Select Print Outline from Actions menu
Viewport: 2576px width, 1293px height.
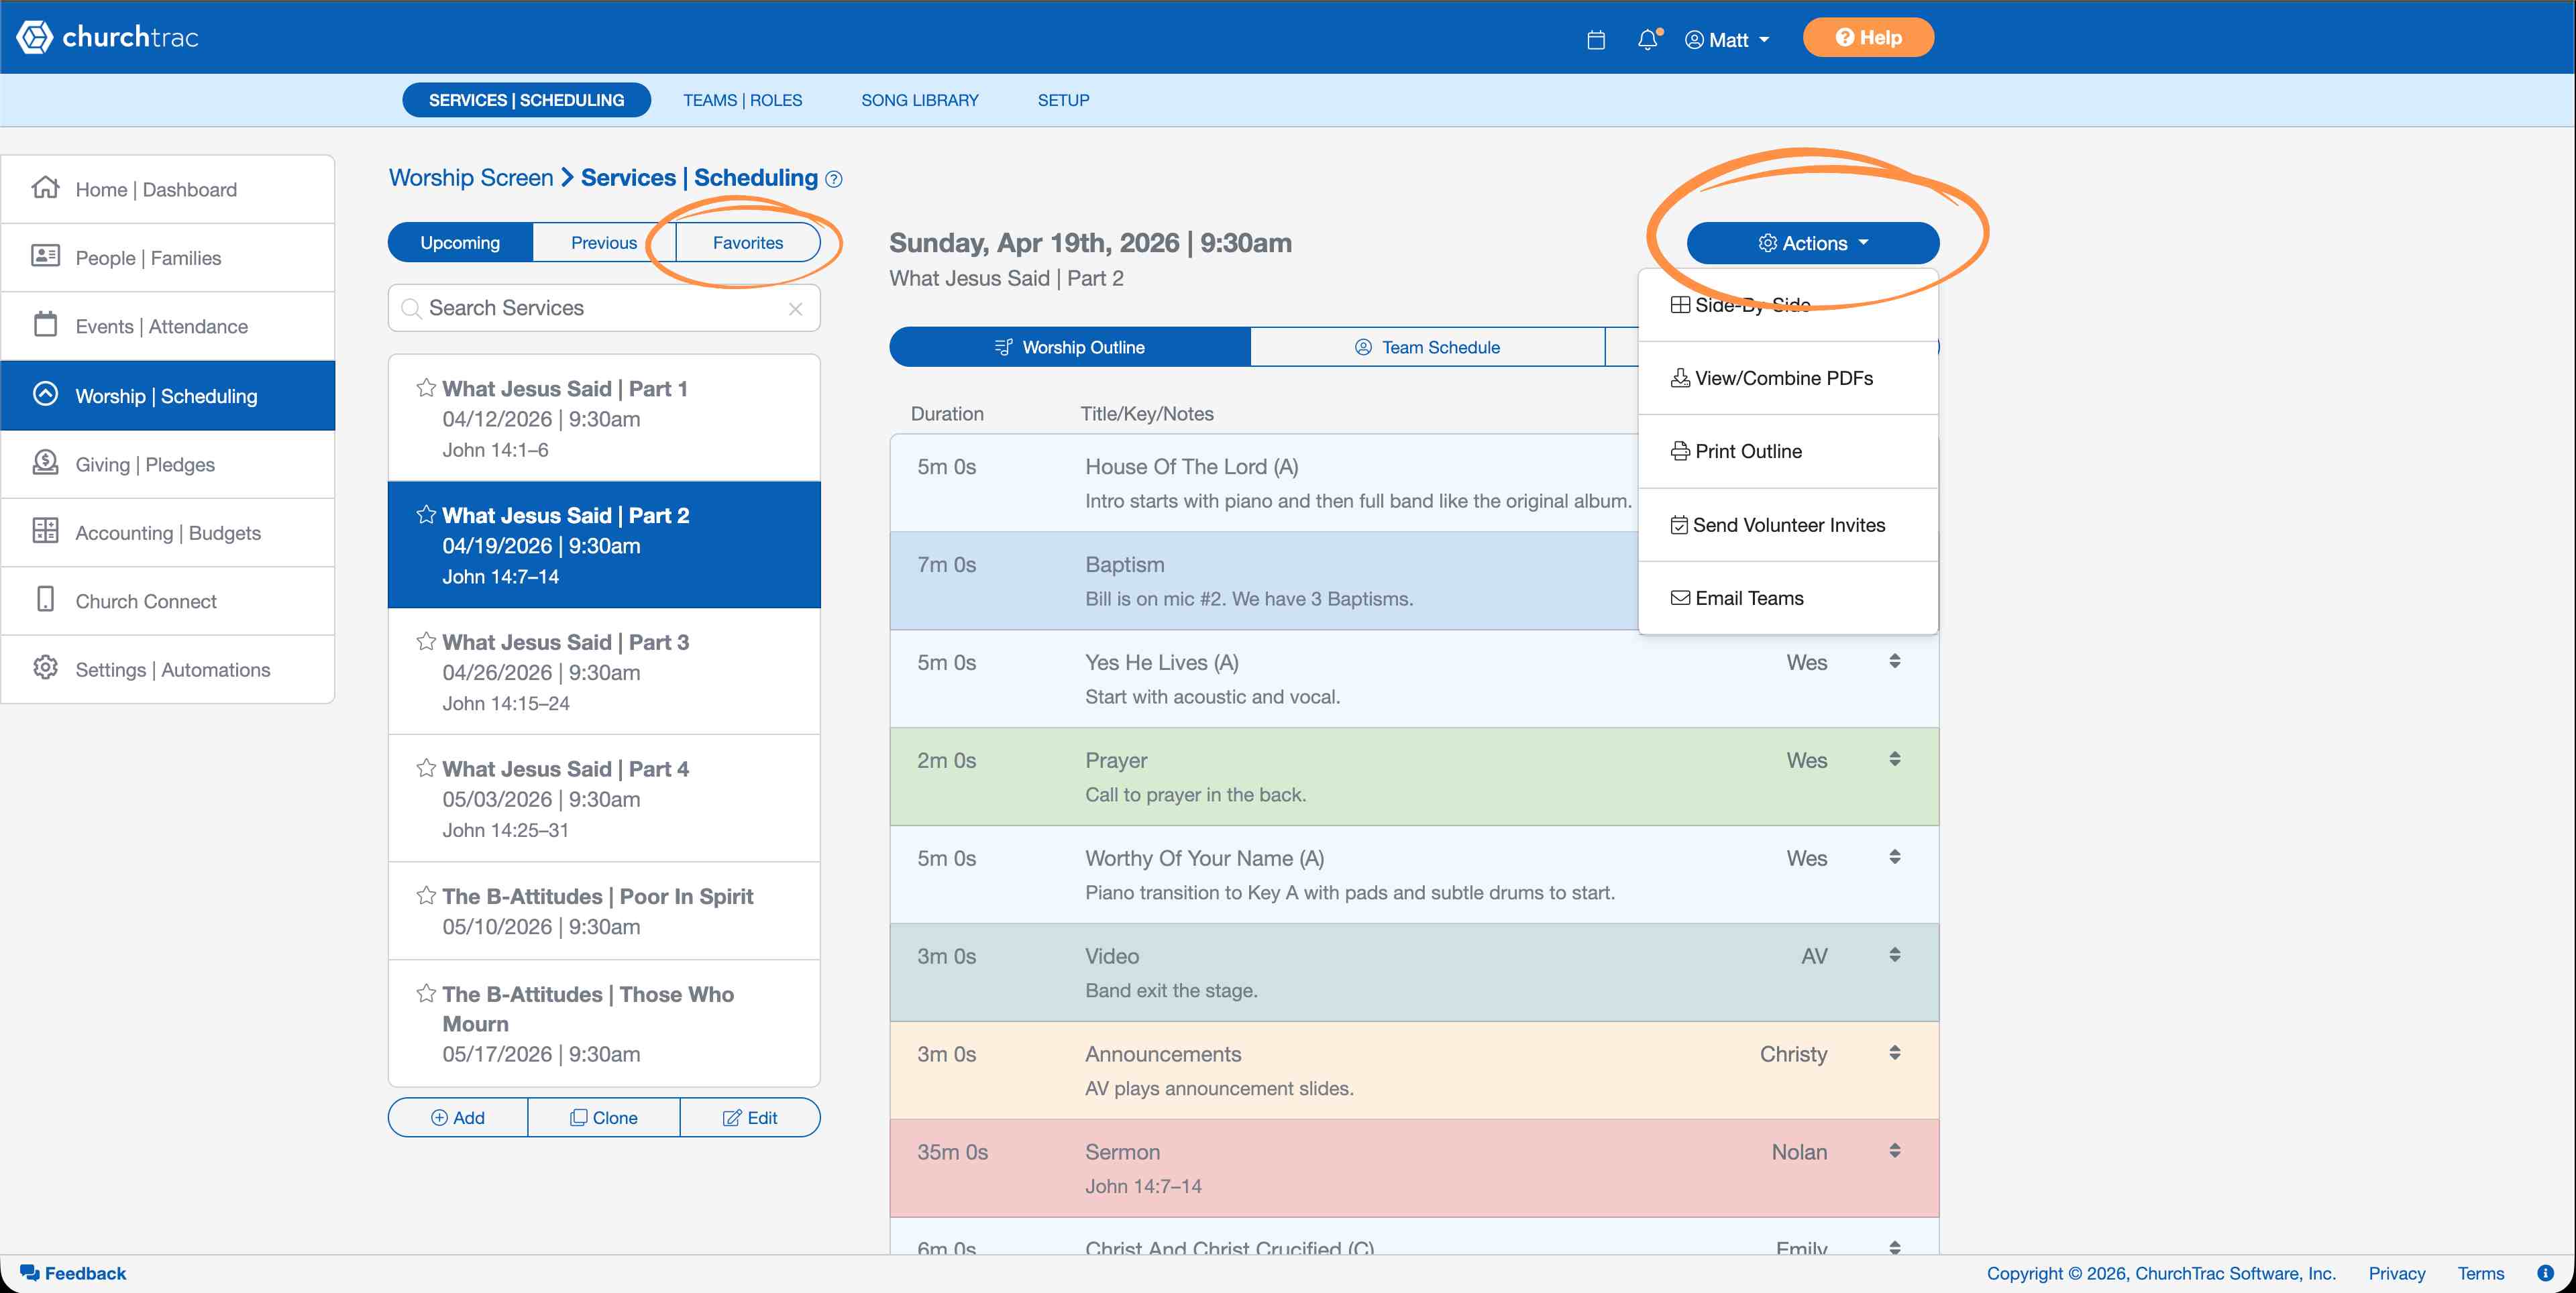coord(1748,451)
